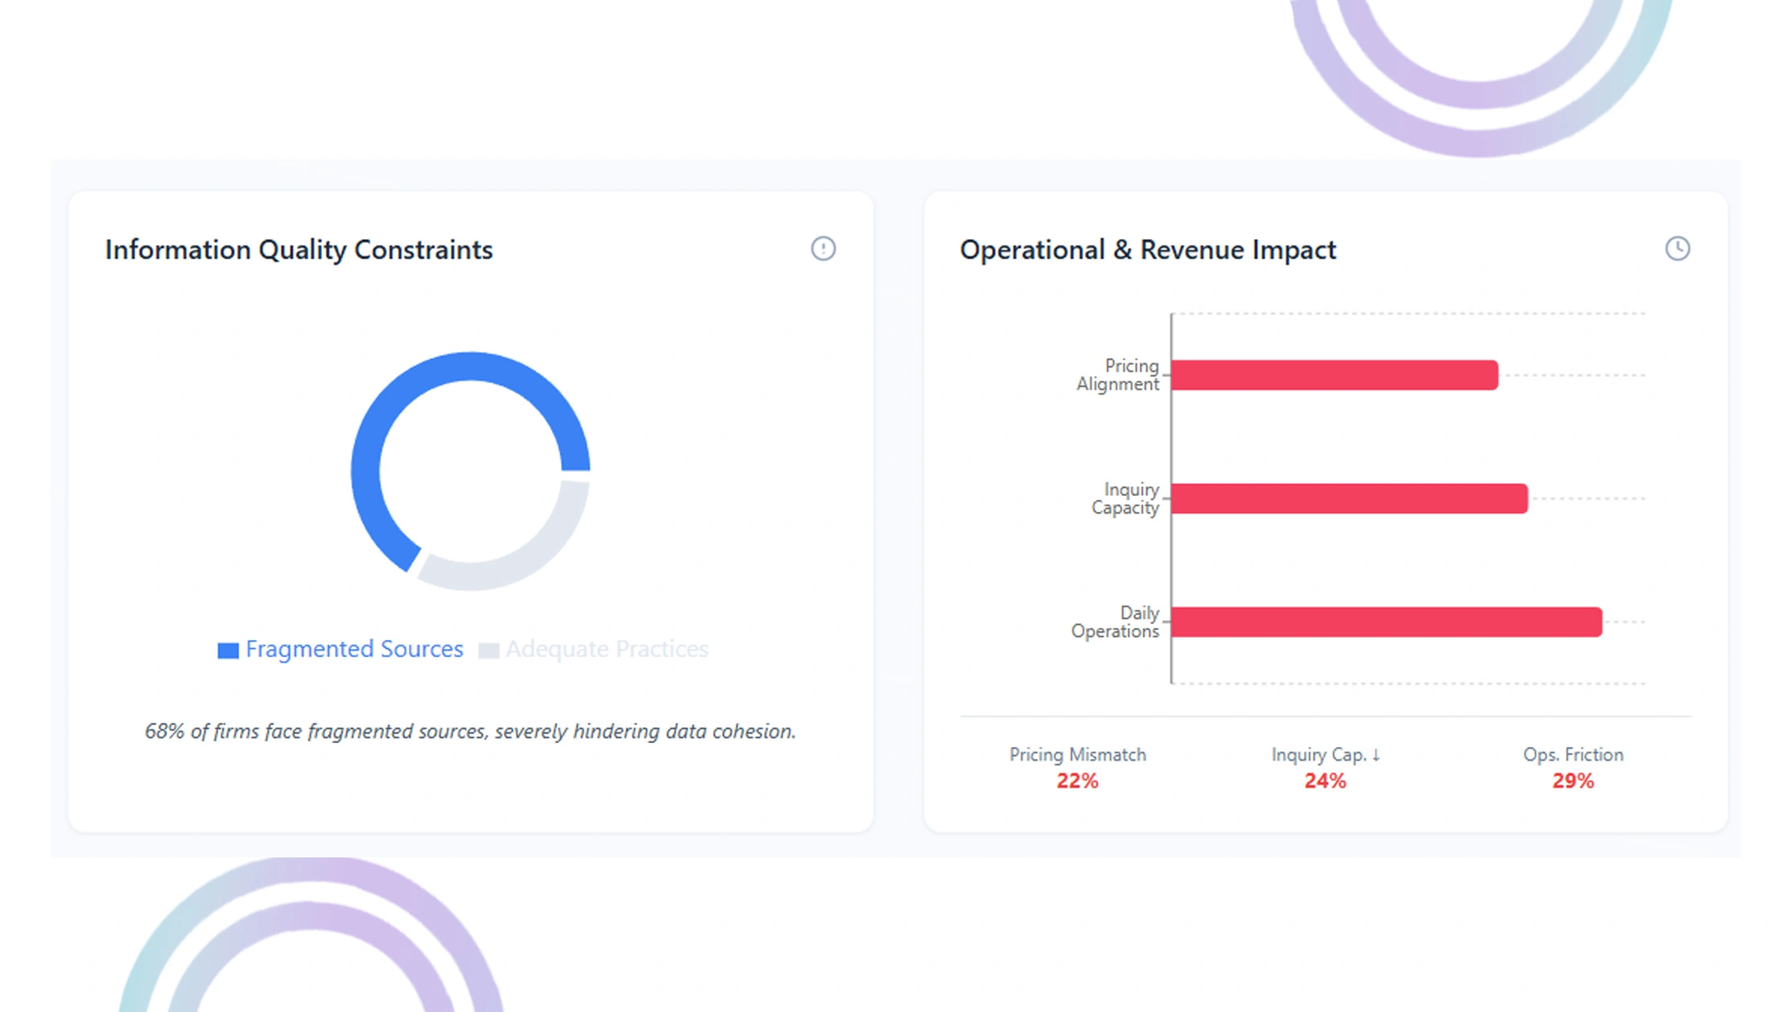Click the Inquiry Cap. 24% value
Screen dimensions: 1791x1012
1325,781
